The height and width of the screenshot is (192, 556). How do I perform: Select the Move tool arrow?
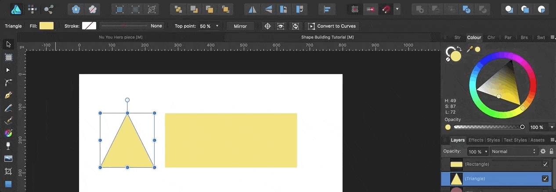click(x=8, y=44)
